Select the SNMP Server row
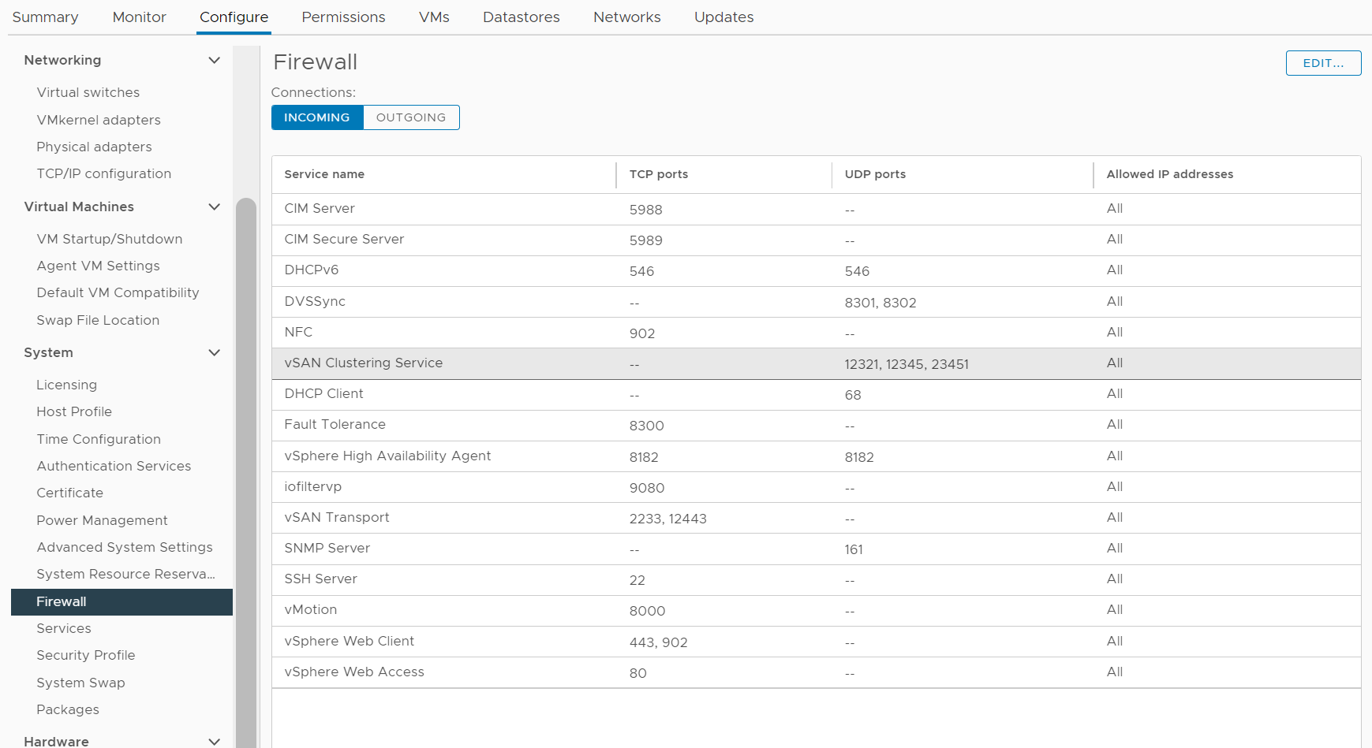The width and height of the screenshot is (1372, 748). (x=816, y=549)
